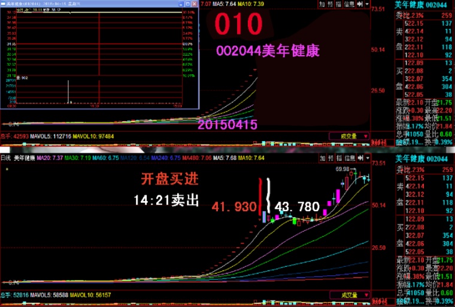
Task: Click the 预 button in lower chart toolbar
Action: (x=331, y=158)
